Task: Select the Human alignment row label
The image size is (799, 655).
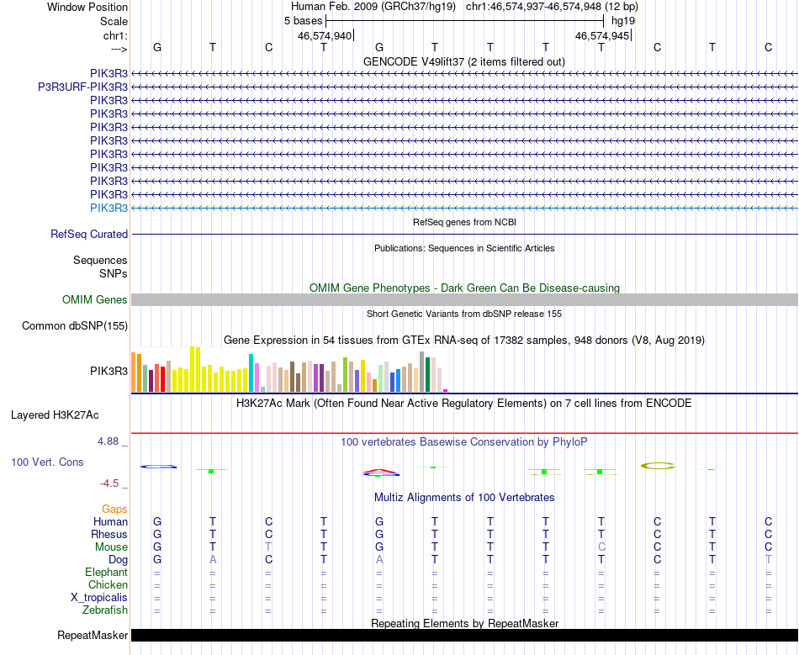Action: pyautogui.click(x=110, y=521)
